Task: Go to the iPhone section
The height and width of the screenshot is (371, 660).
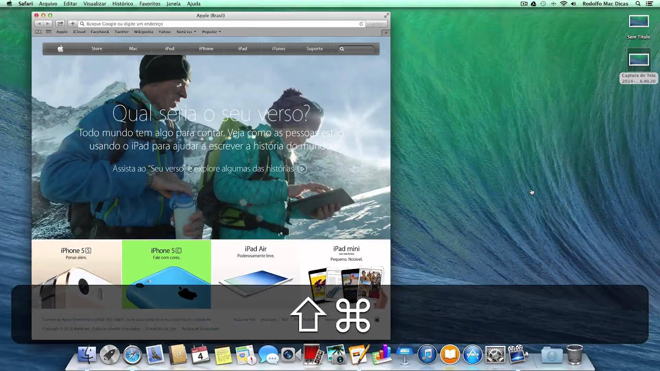Action: pyautogui.click(x=206, y=48)
